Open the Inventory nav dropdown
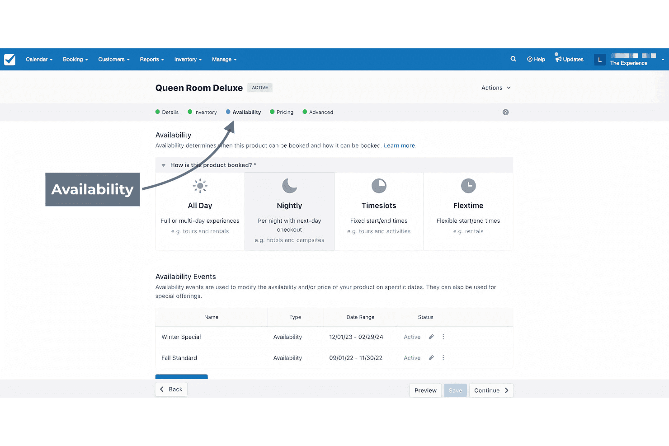This screenshot has height=446, width=669. click(188, 59)
